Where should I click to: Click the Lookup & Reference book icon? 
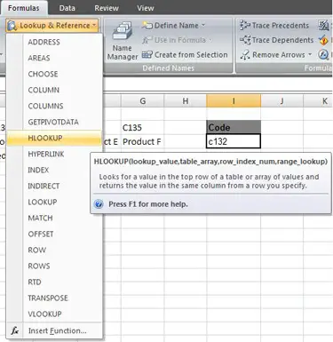[12, 26]
